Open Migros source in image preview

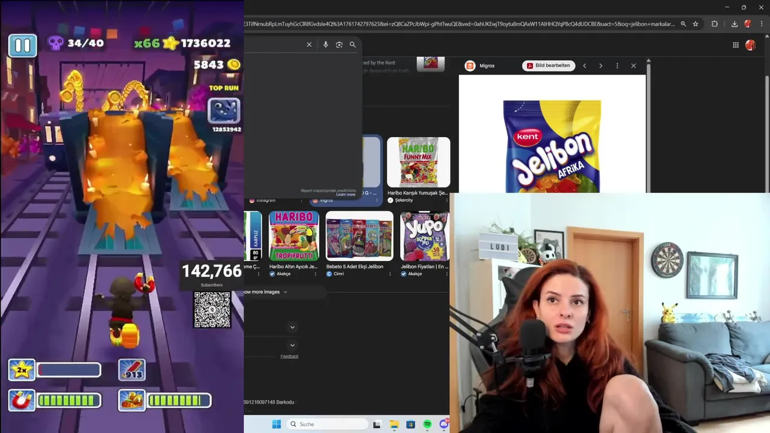click(x=480, y=66)
